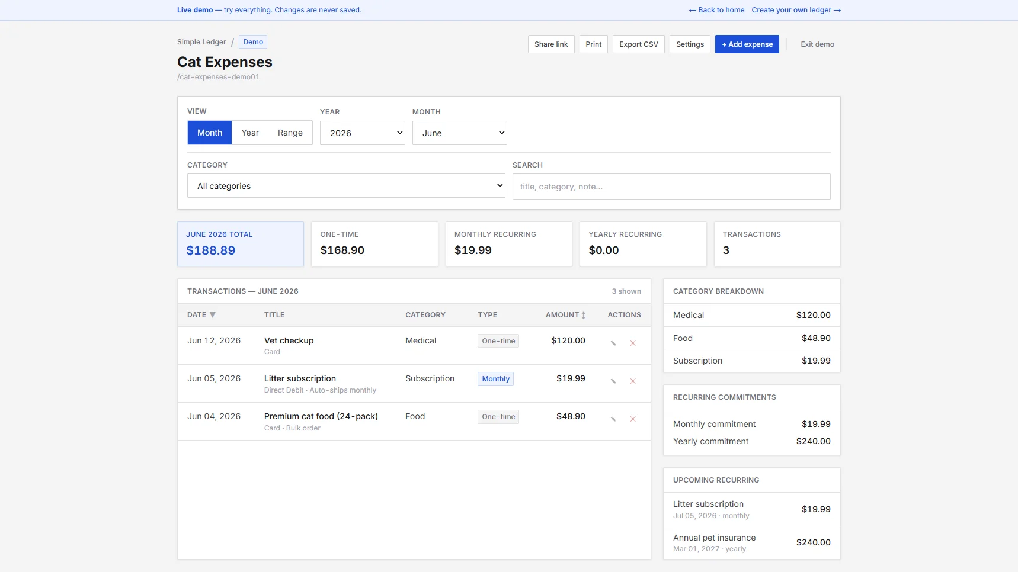Viewport: 1018px width, 572px height.
Task: Edit the Premium cat food transaction
Action: (613, 419)
